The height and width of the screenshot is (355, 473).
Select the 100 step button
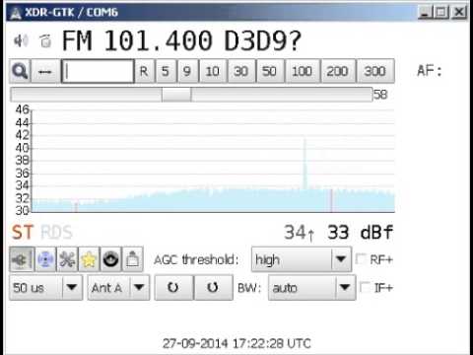click(x=303, y=71)
